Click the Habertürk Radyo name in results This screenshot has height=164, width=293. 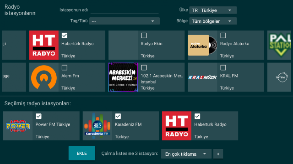(x=77, y=44)
